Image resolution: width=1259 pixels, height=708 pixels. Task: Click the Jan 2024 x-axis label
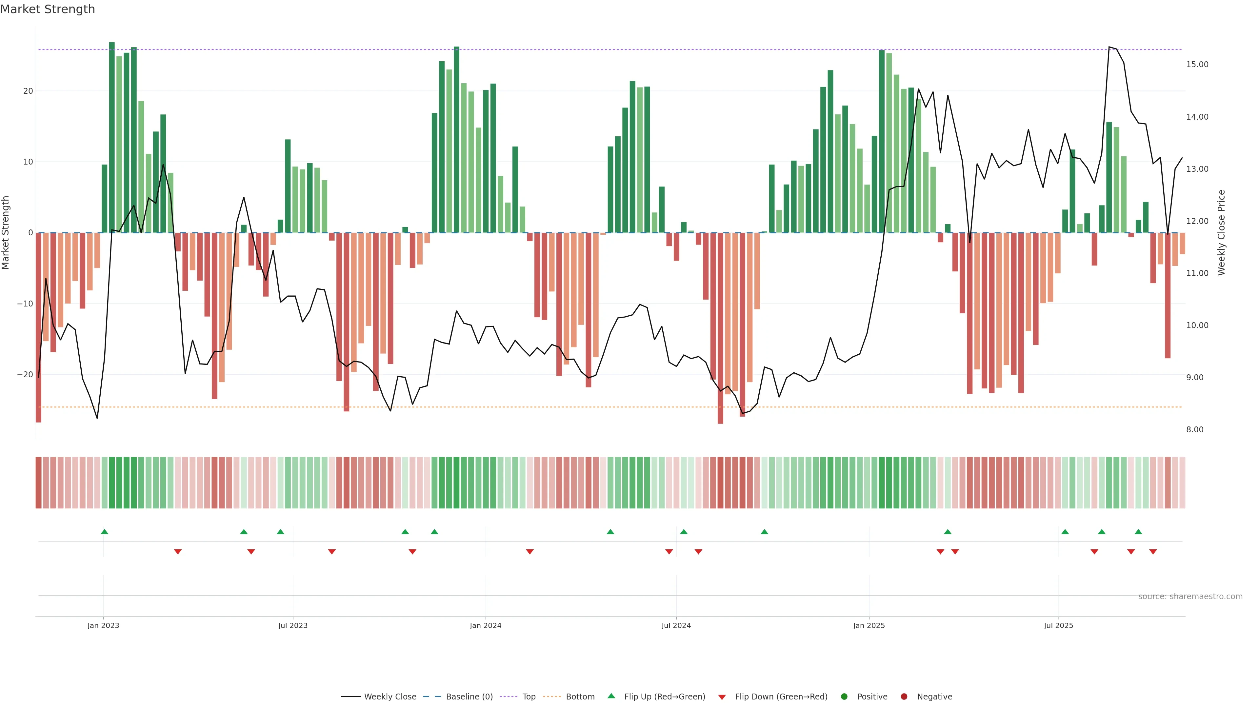coord(485,625)
